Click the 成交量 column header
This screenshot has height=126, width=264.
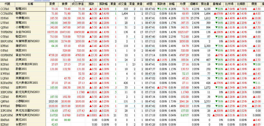click(122, 4)
